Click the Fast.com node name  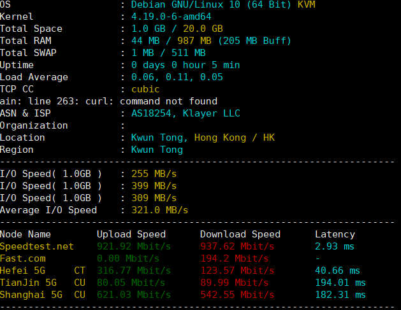(x=23, y=258)
